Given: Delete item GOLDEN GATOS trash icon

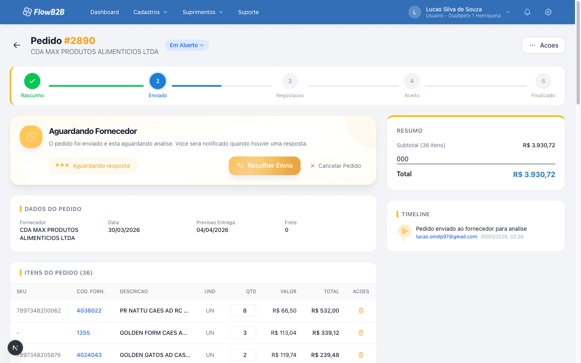Looking at the screenshot, I should [361, 355].
